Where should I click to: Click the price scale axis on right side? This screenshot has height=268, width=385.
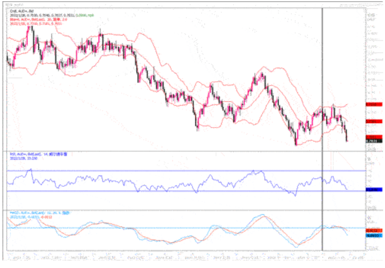[373, 61]
